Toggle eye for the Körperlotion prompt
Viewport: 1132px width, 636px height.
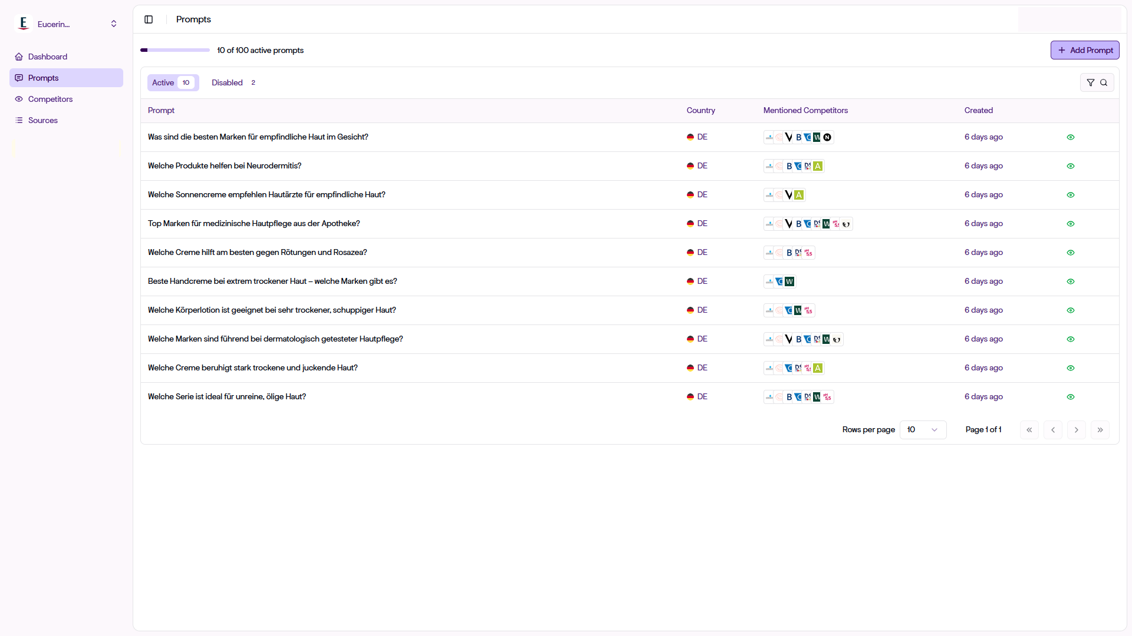[1071, 310]
